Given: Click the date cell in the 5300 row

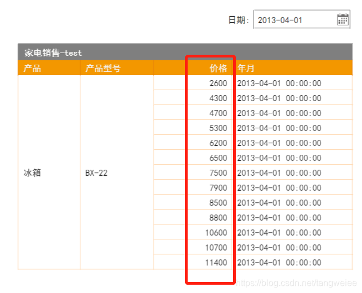Looking at the screenshot, I should [x=292, y=128].
